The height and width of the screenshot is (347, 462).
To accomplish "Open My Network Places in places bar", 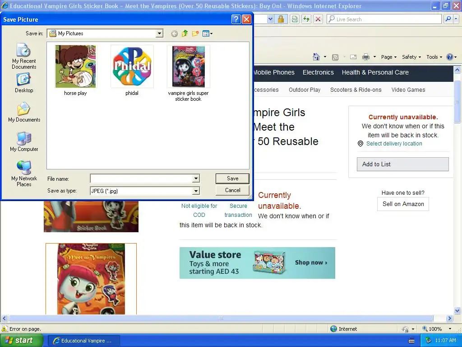I will pos(24,173).
